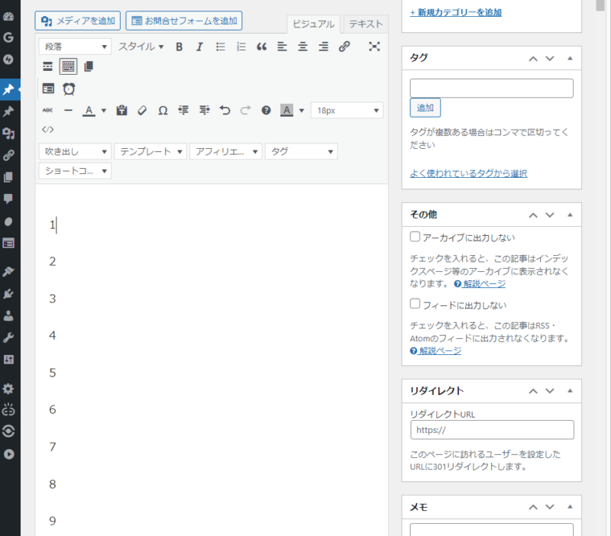Image resolution: width=611 pixels, height=536 pixels.
Task: Click the +新規カテゴリーを追加 link
Action: click(x=456, y=12)
